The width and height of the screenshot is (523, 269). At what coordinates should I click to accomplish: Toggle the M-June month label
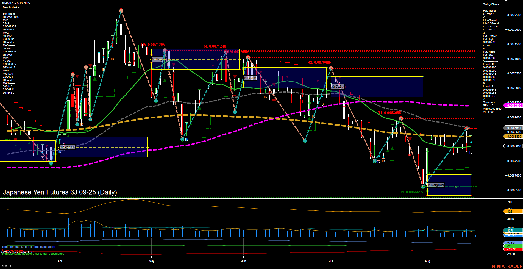[250, 78]
